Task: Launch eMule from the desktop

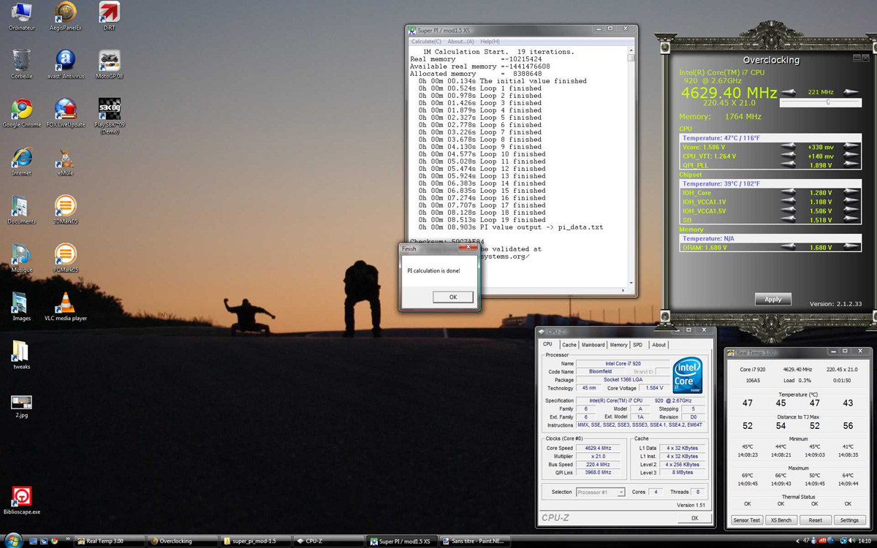Action: [x=66, y=161]
